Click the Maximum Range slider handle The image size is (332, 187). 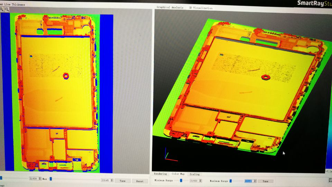231,180
